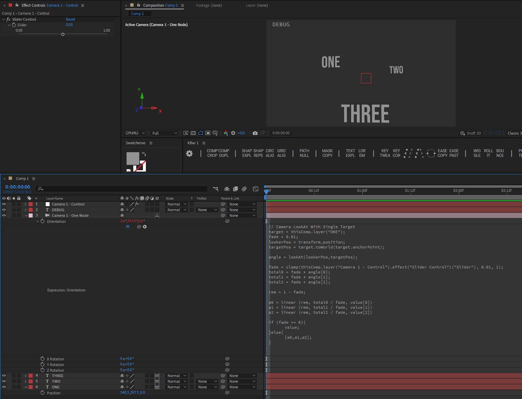Open the blend mode dropdown for DEBUG layer

(176, 209)
